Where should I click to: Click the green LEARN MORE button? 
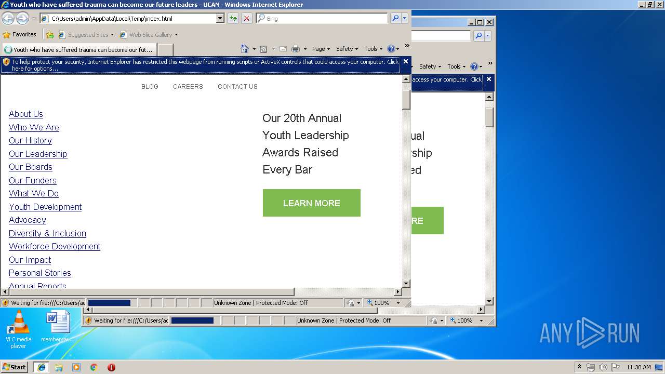tap(311, 203)
